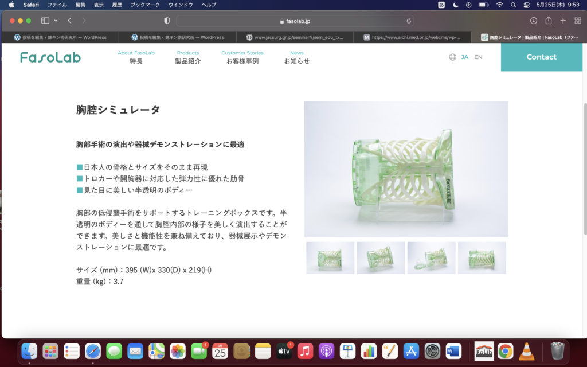587x367 pixels.
Task: Open Spotlight search from menu bar
Action: pyautogui.click(x=513, y=5)
